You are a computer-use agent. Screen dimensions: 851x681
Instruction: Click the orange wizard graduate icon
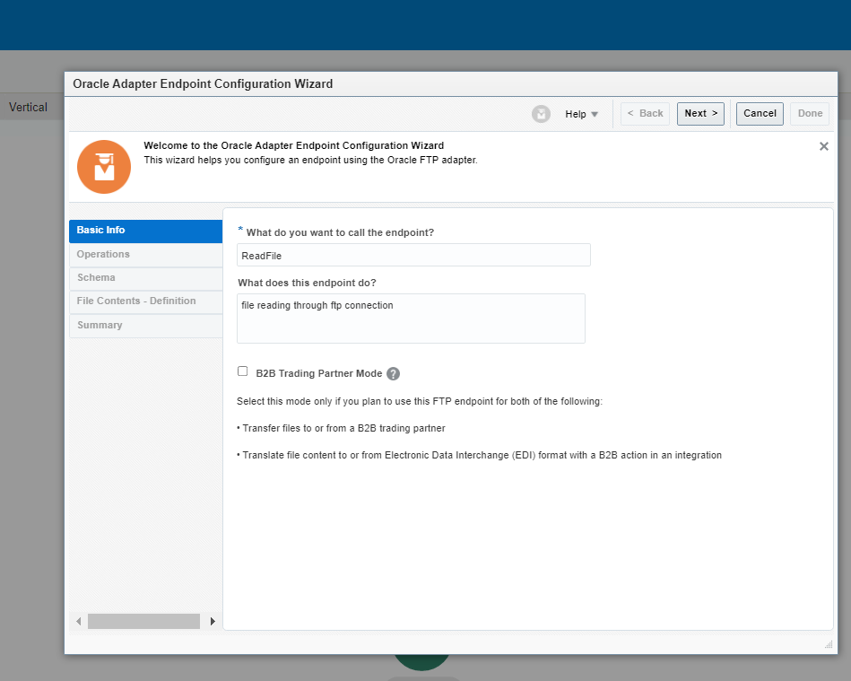pos(104,167)
